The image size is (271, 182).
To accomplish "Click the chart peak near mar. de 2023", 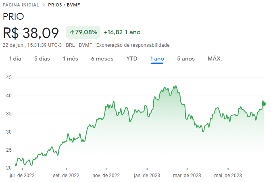I will [x=176, y=86].
